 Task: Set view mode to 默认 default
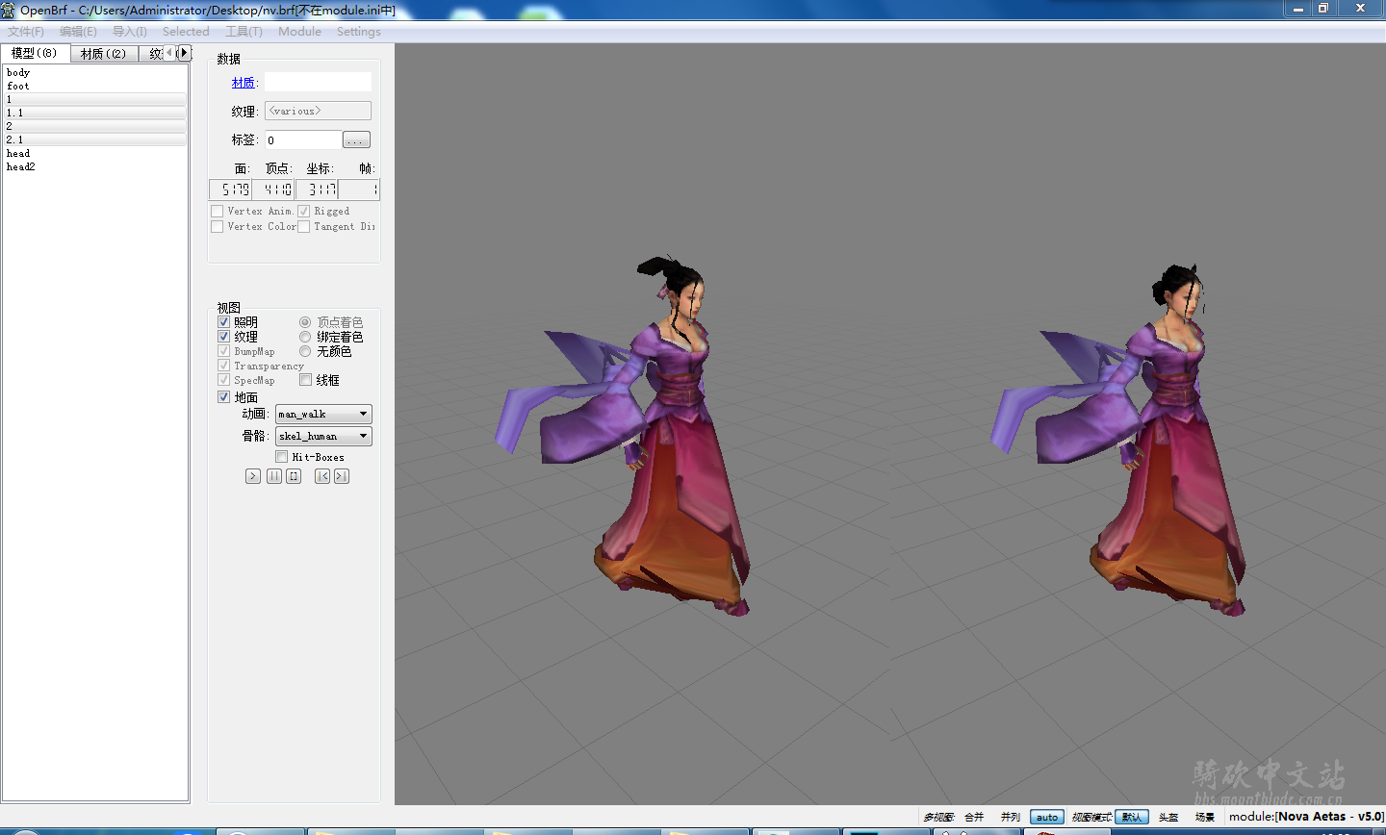1132,817
